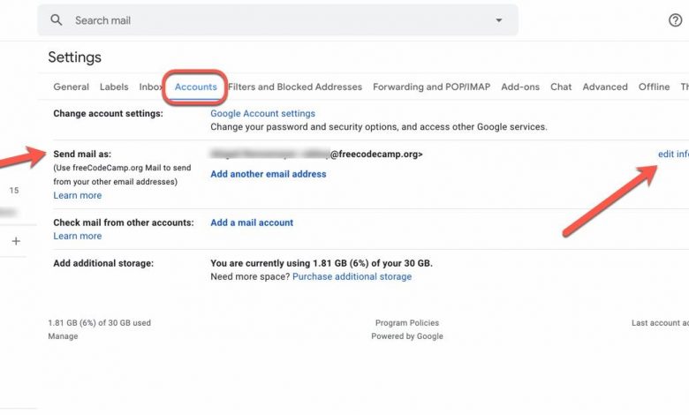
Task: Open Forwarding and POP/IMAP tab
Action: coord(431,87)
